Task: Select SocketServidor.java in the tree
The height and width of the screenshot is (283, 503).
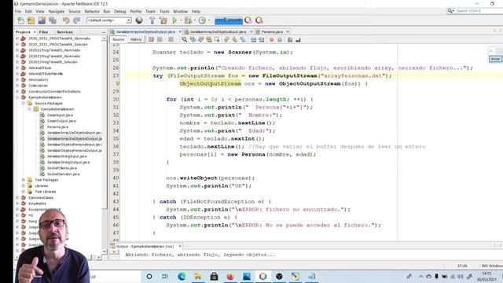Action: [64, 175]
